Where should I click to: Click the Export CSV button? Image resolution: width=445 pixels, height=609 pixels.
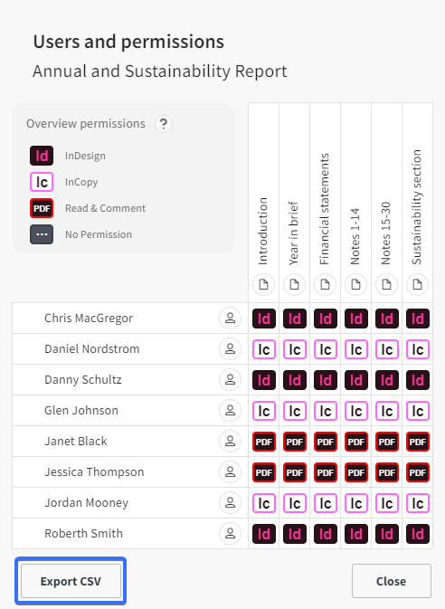[71, 581]
